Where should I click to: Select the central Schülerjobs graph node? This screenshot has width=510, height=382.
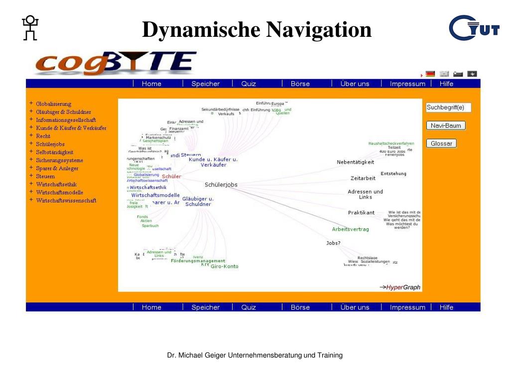point(221,185)
